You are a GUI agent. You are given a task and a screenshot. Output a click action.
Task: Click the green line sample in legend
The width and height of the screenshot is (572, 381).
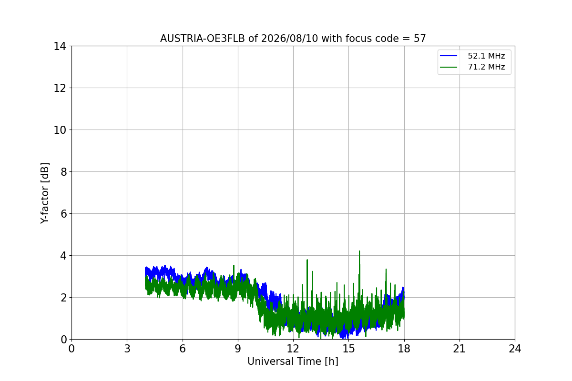click(449, 67)
